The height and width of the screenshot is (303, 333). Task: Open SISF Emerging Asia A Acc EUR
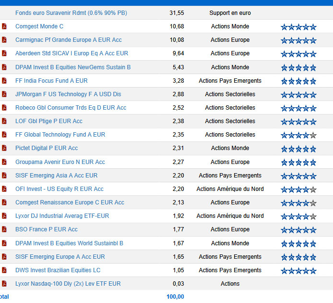[x=56, y=175]
